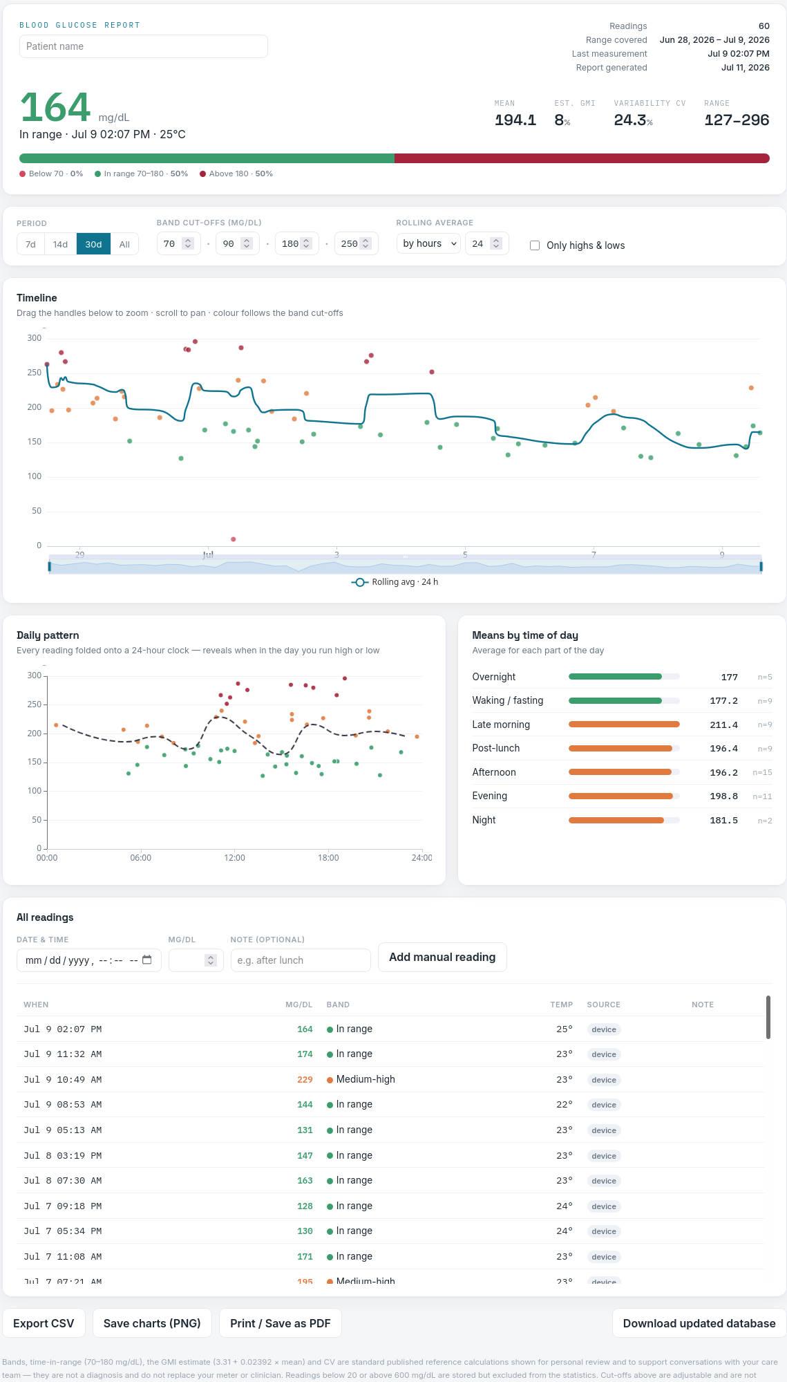Select the 14d period tab
This screenshot has width=787, height=1382.
(x=60, y=244)
